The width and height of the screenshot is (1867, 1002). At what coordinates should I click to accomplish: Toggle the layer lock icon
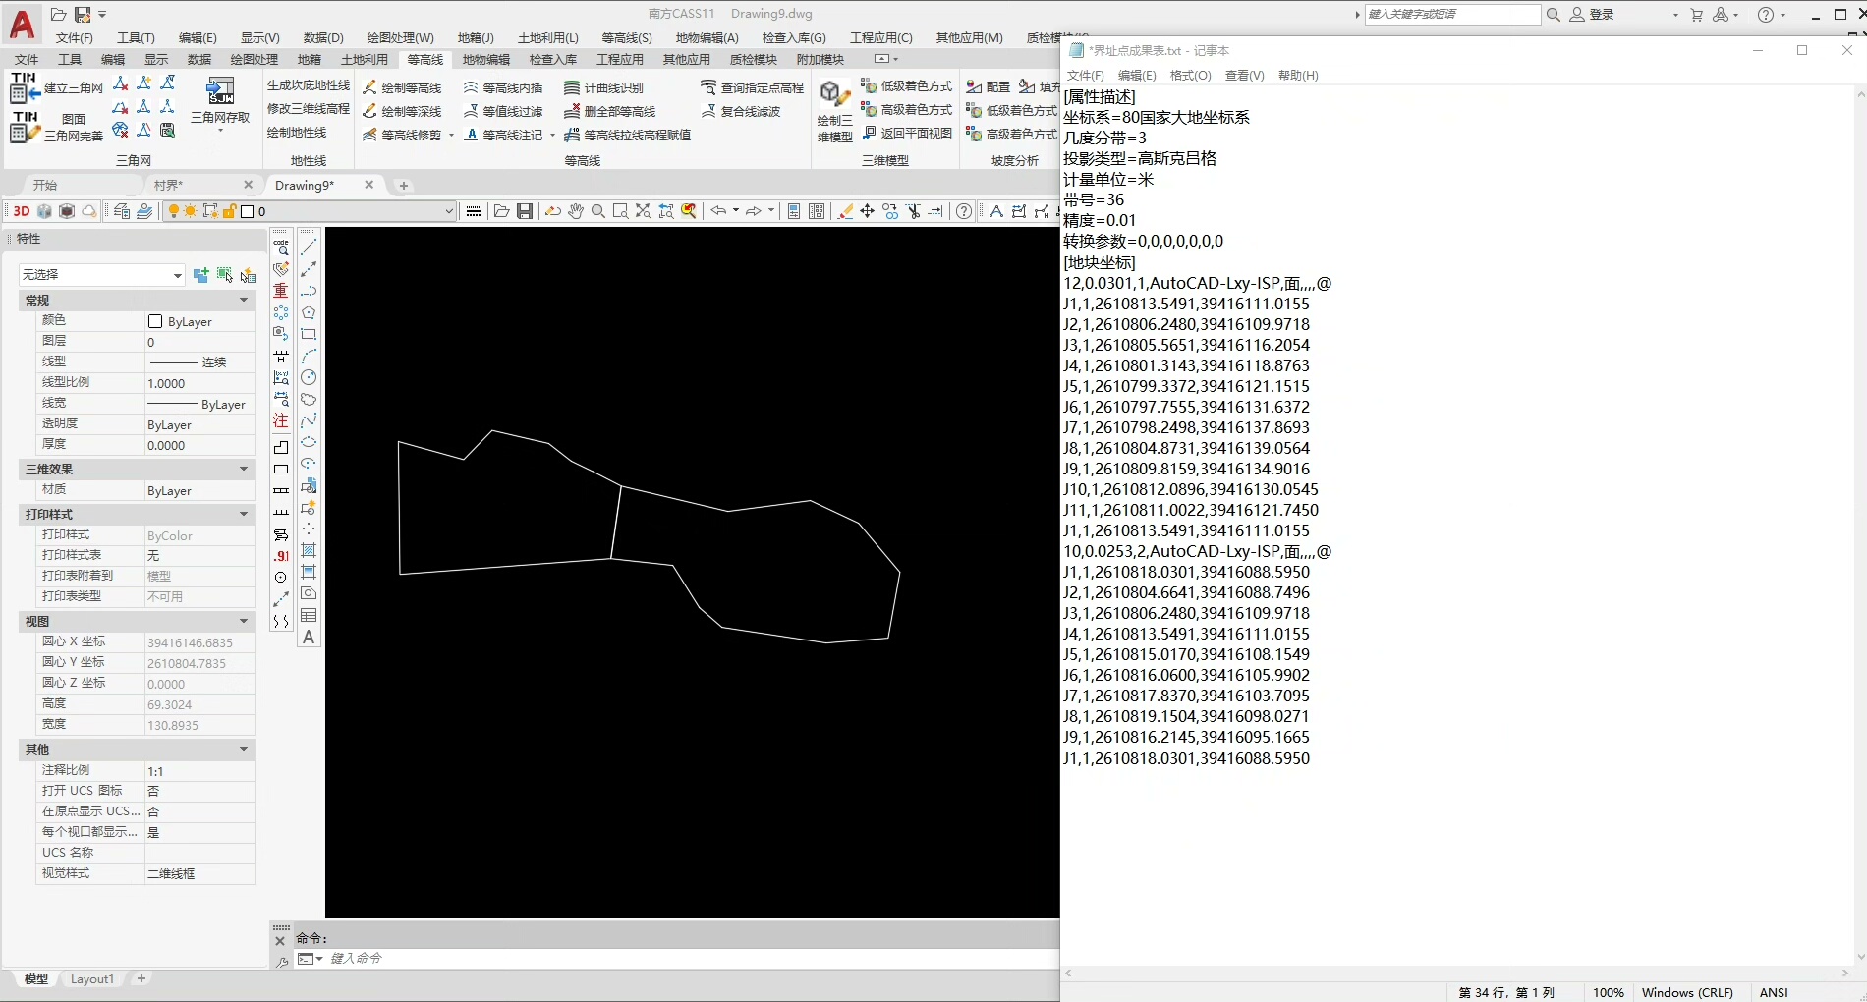tap(229, 211)
